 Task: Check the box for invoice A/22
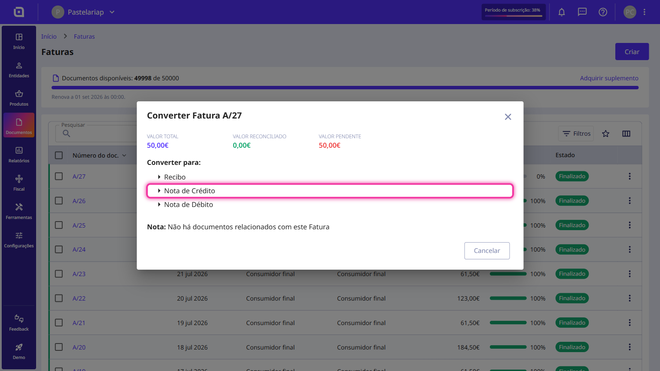pyautogui.click(x=59, y=298)
